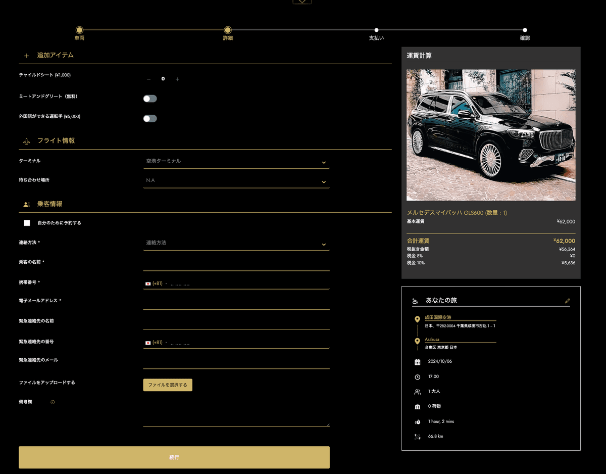This screenshot has height=474, width=606.
Task: Enable the ミートアンドグリート toggle
Action: click(150, 99)
